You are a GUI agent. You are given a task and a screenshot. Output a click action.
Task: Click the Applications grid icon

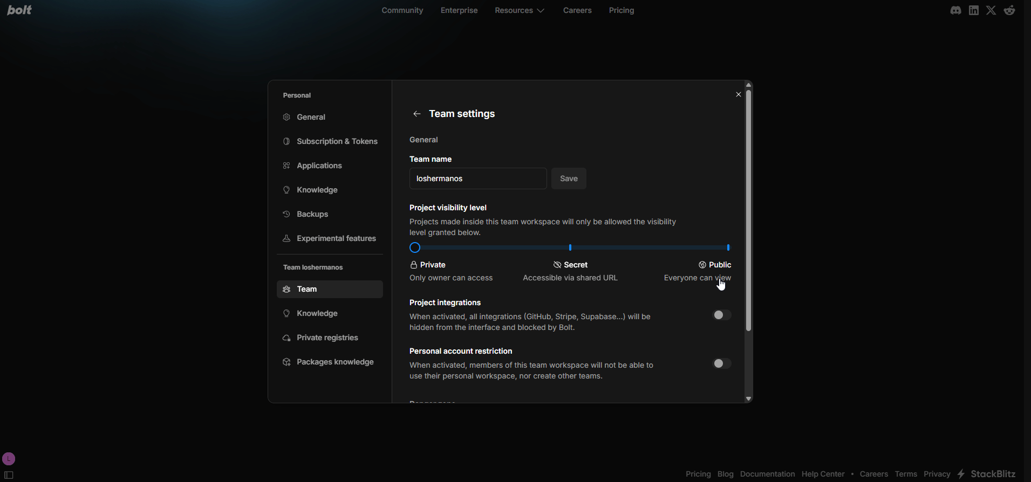tap(286, 166)
